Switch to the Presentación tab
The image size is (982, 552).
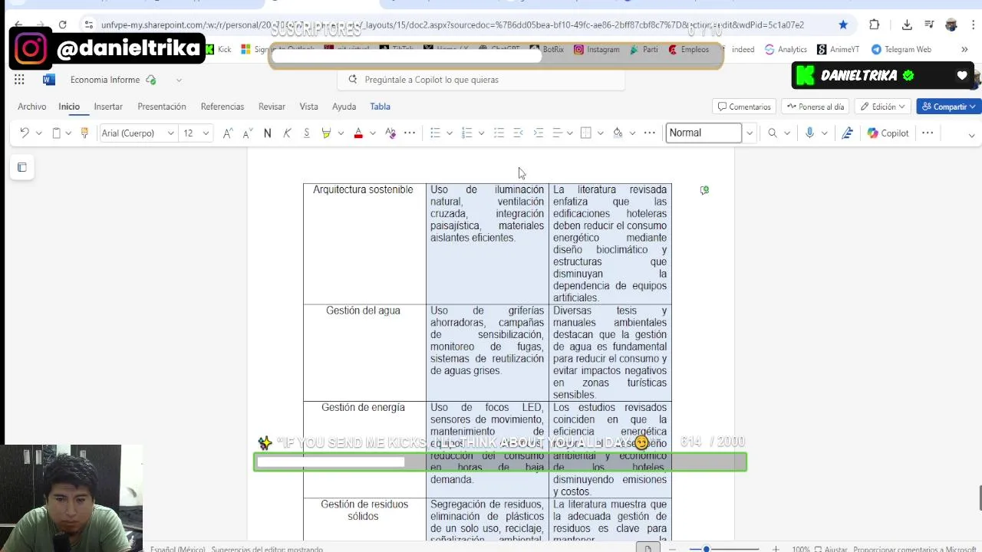[x=162, y=107]
